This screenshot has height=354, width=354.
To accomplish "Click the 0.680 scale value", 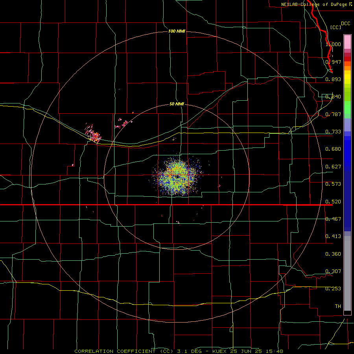I will pyautogui.click(x=333, y=149).
